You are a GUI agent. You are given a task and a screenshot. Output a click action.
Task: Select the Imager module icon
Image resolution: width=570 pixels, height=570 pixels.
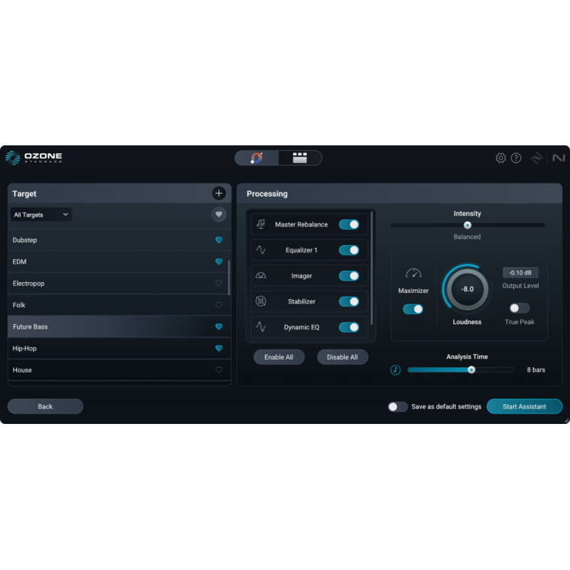click(261, 276)
